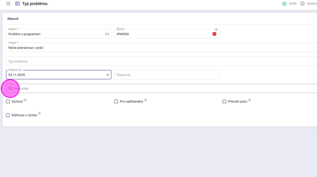Click the table icon beside Typ problému
Screen dimensions: 317x177
(18, 4)
